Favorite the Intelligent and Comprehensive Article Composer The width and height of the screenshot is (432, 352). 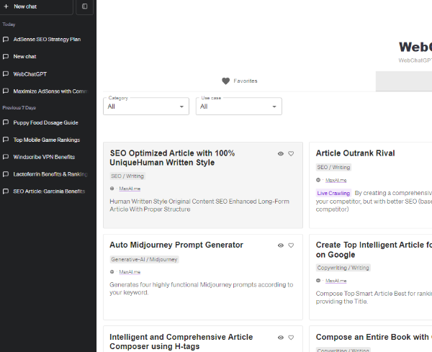291,338
